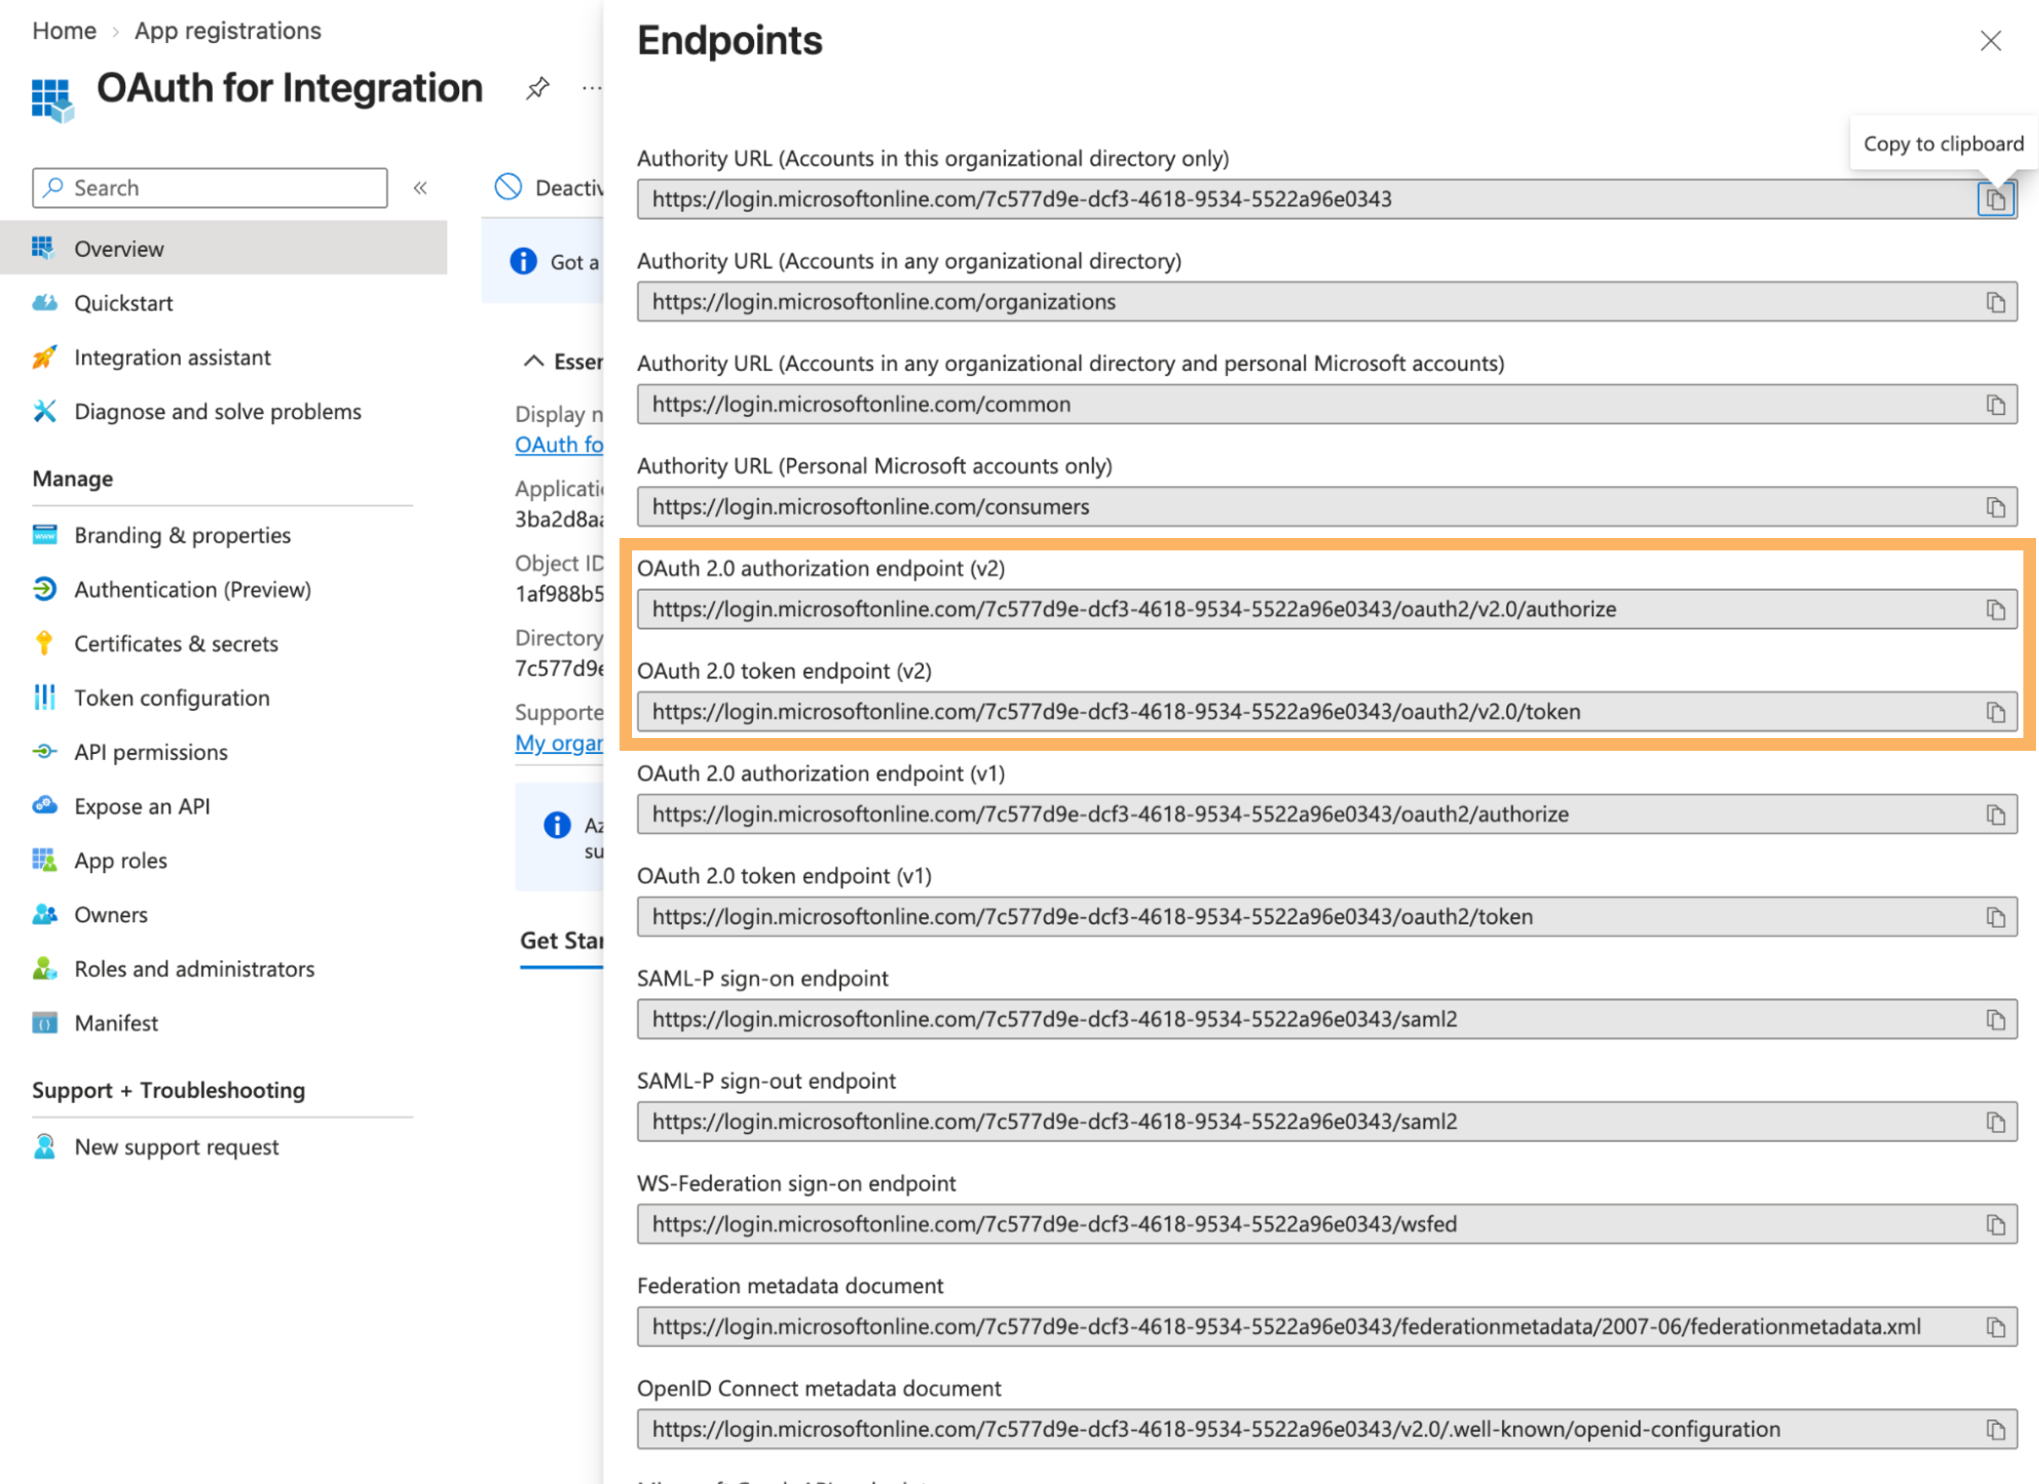
Task: Click the "OAuth for Integration" page title
Action: pyautogui.click(x=290, y=88)
